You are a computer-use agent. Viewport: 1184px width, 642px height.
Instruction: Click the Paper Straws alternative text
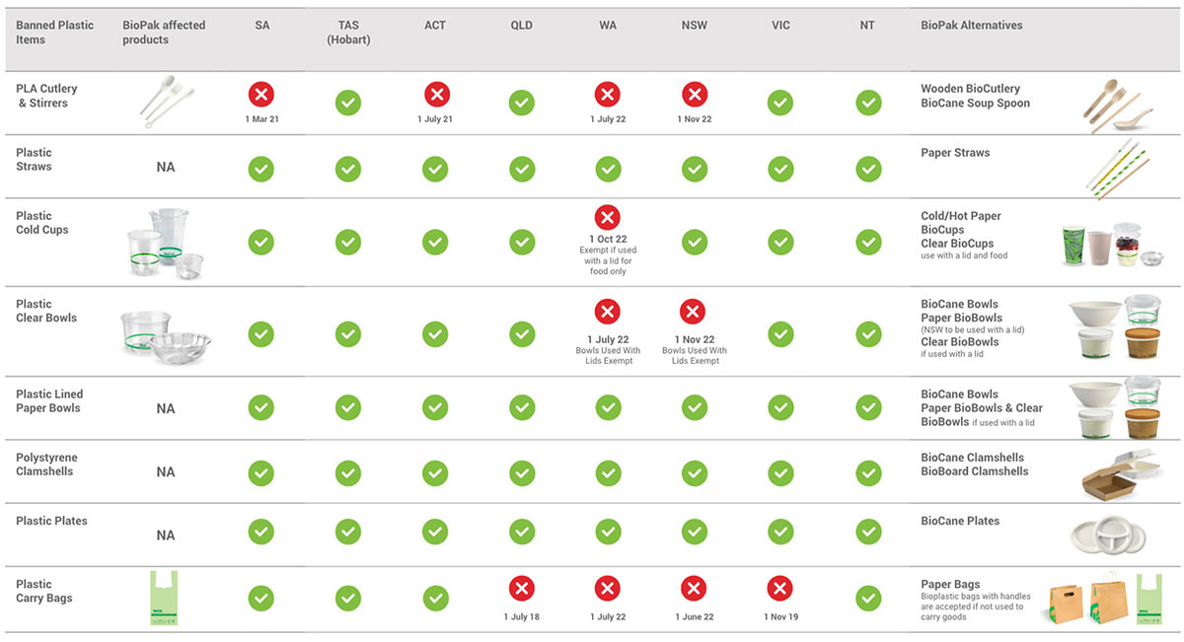click(x=955, y=153)
